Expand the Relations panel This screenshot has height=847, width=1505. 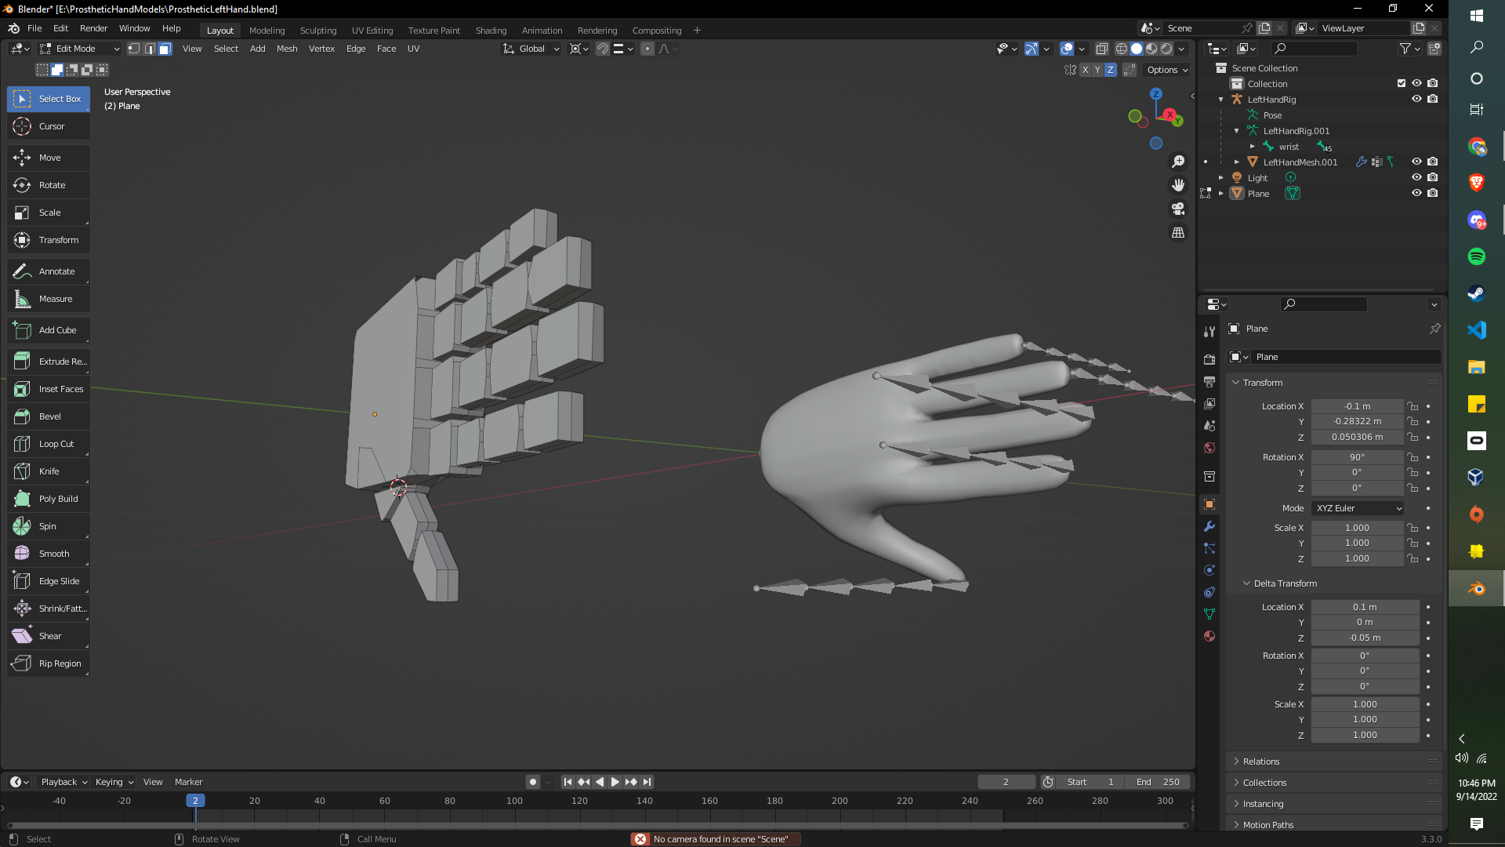pyautogui.click(x=1261, y=762)
